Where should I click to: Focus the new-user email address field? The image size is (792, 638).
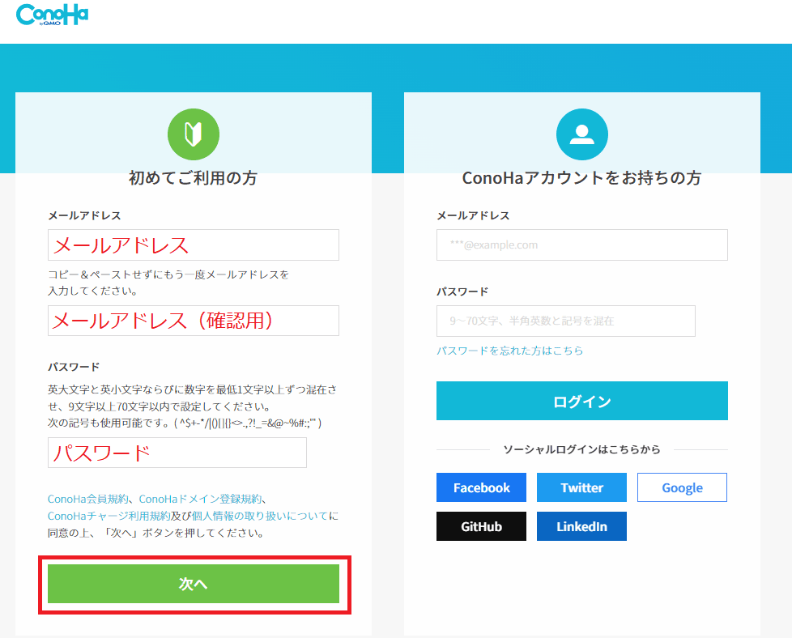pos(194,245)
